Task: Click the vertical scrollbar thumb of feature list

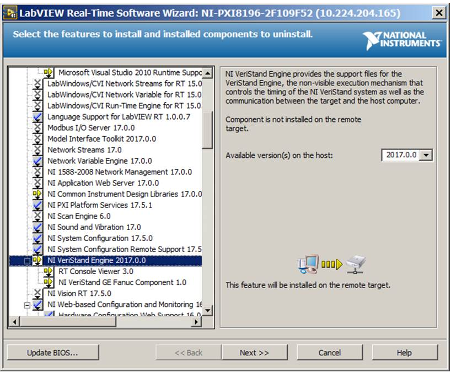Action: 207,130
